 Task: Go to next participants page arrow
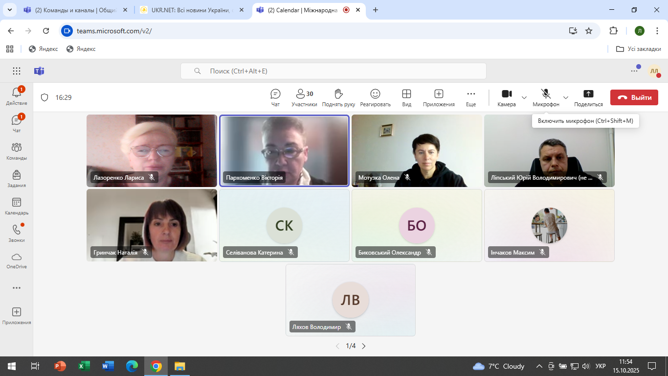tap(363, 346)
